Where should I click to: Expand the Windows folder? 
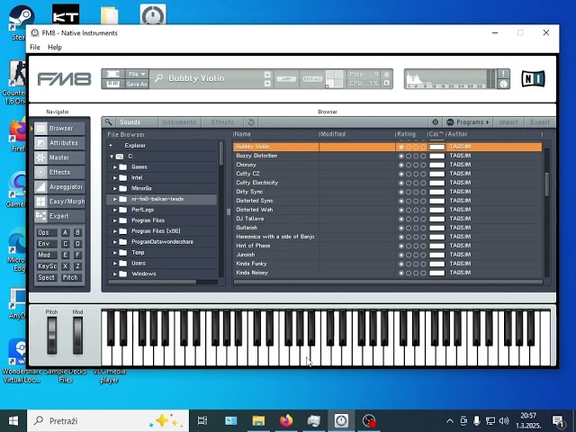pos(115,274)
